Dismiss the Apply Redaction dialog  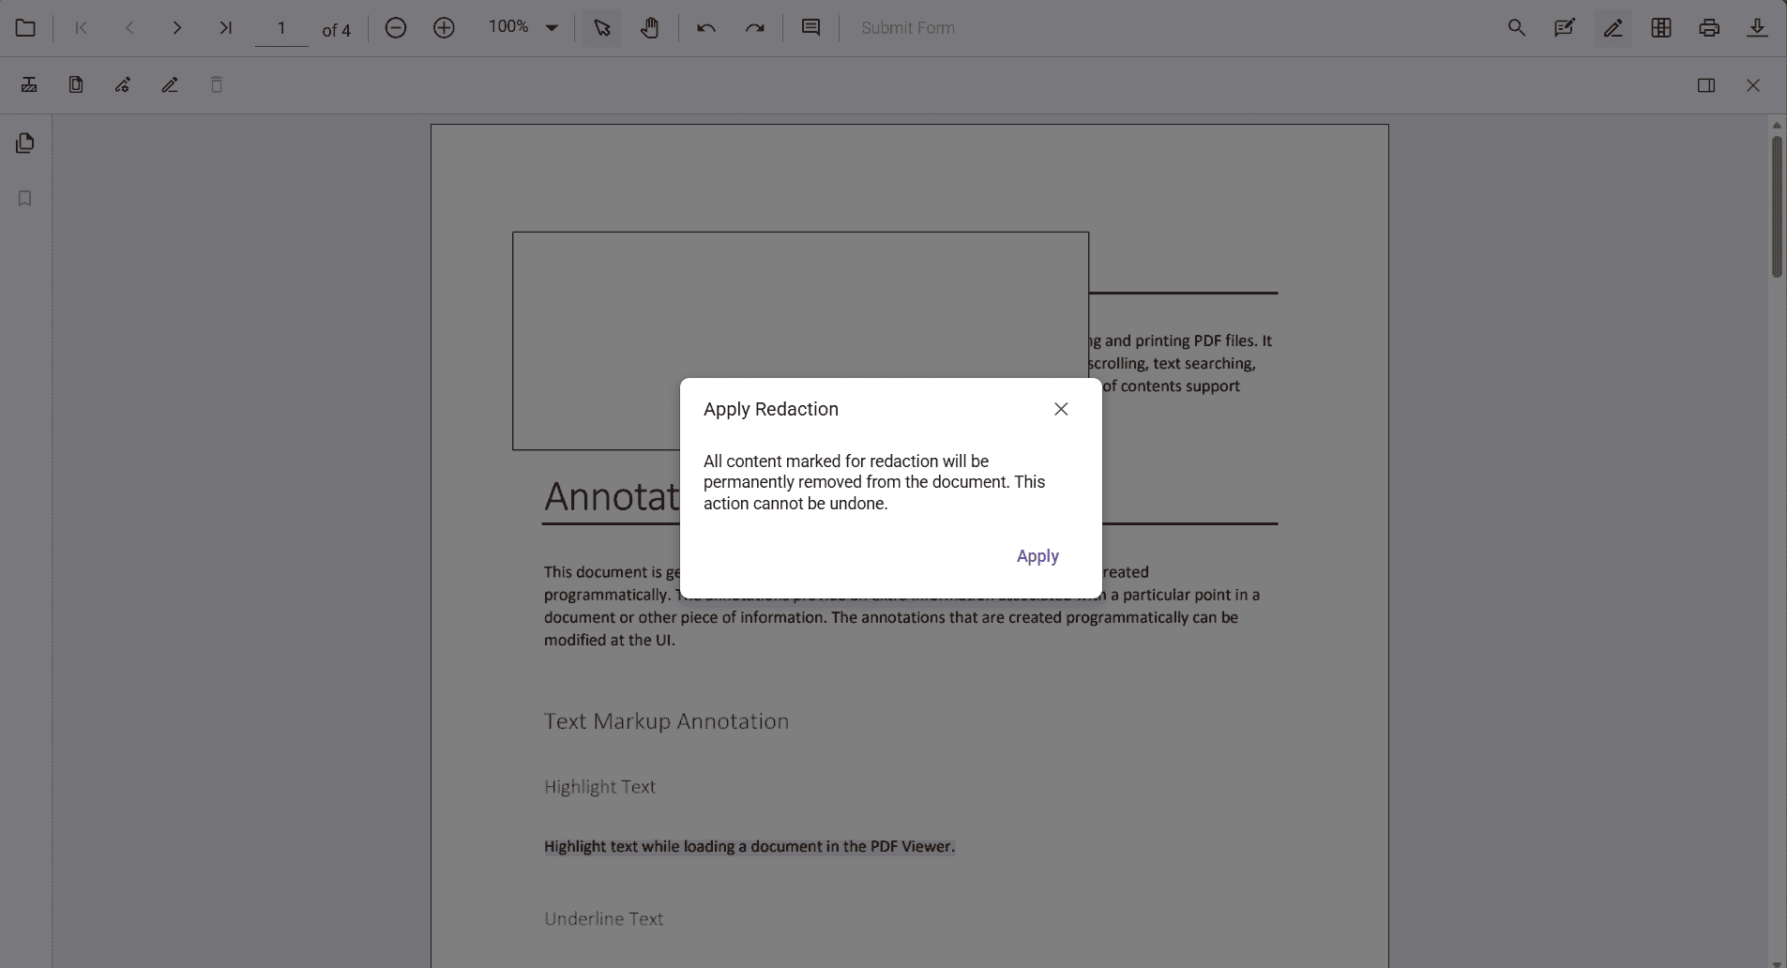point(1061,409)
